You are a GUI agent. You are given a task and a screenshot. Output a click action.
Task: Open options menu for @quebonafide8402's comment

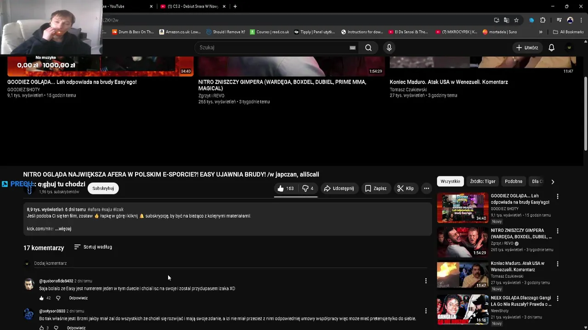[426, 281]
